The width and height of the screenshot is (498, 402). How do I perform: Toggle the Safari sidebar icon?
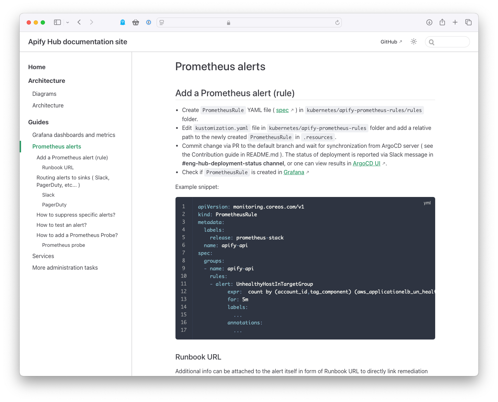coord(57,22)
